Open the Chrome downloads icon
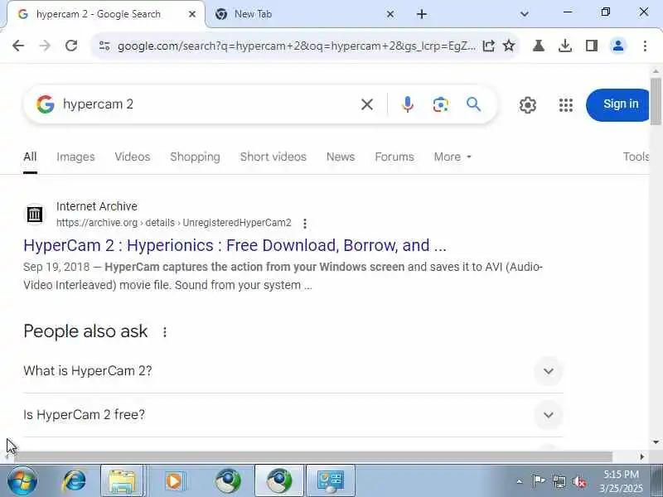Image resolution: width=663 pixels, height=497 pixels. pyautogui.click(x=565, y=46)
